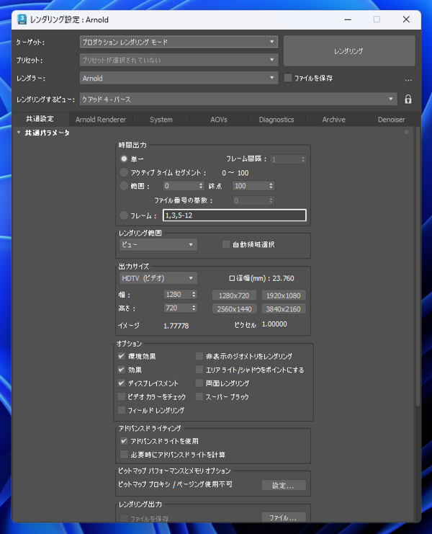The height and width of the screenshot is (534, 432).
Task: Switch to the System tab
Action: coord(161,120)
